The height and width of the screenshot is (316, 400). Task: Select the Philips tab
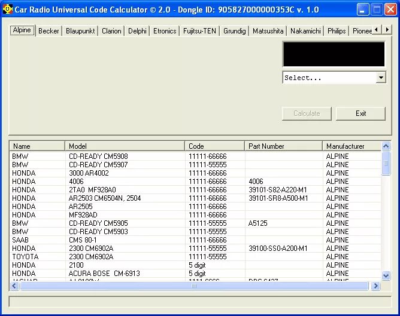click(337, 31)
